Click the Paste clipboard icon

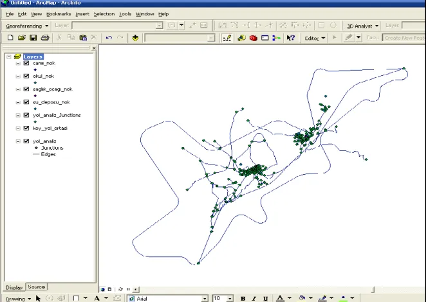pos(83,38)
